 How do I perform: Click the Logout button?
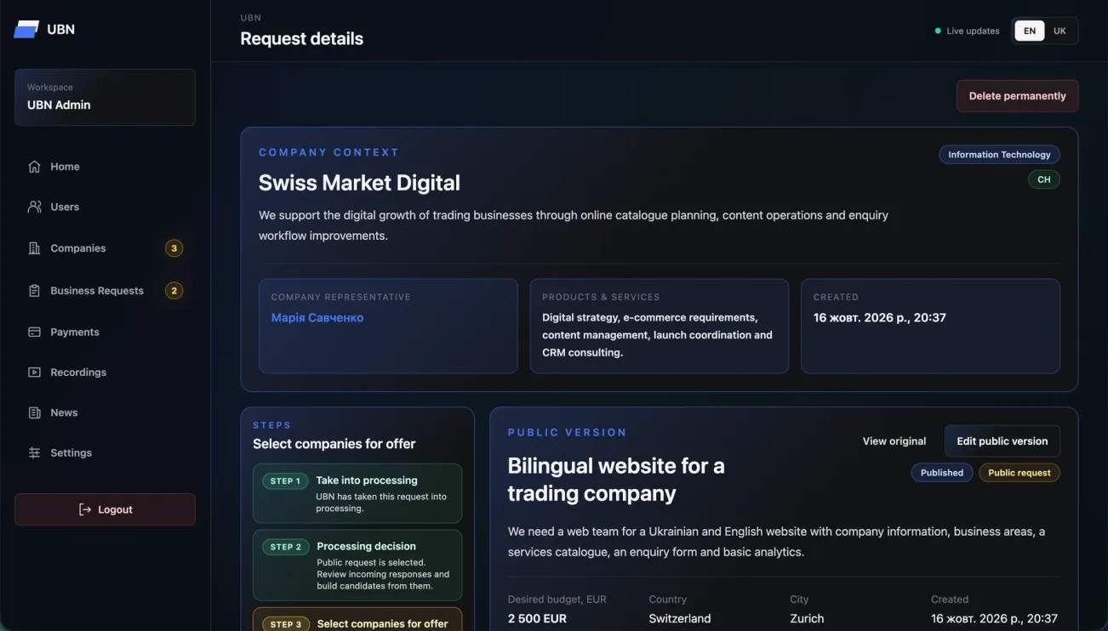pyautogui.click(x=105, y=509)
